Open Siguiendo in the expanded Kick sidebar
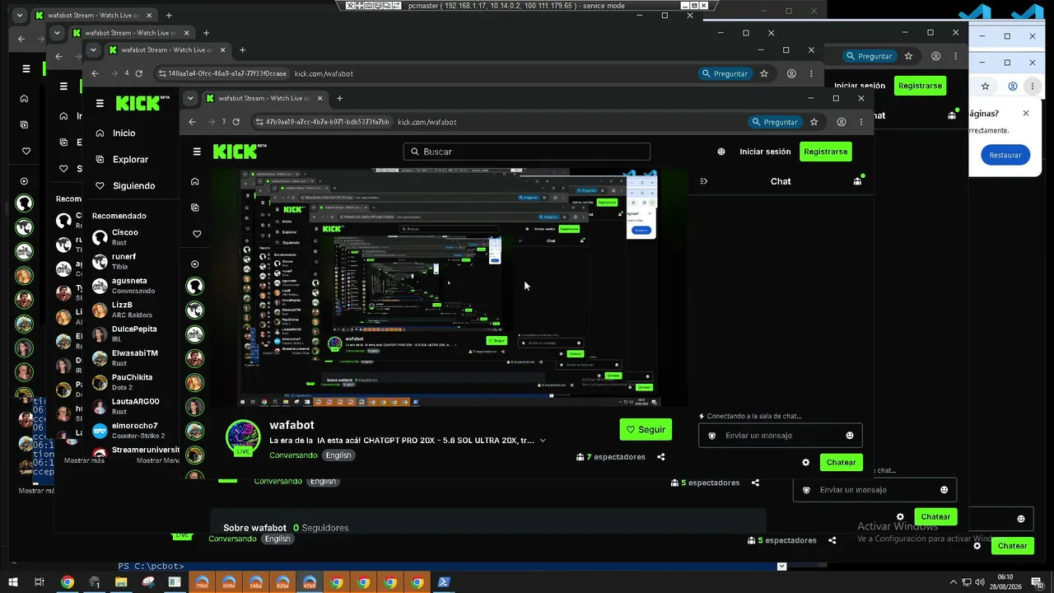 133,186
